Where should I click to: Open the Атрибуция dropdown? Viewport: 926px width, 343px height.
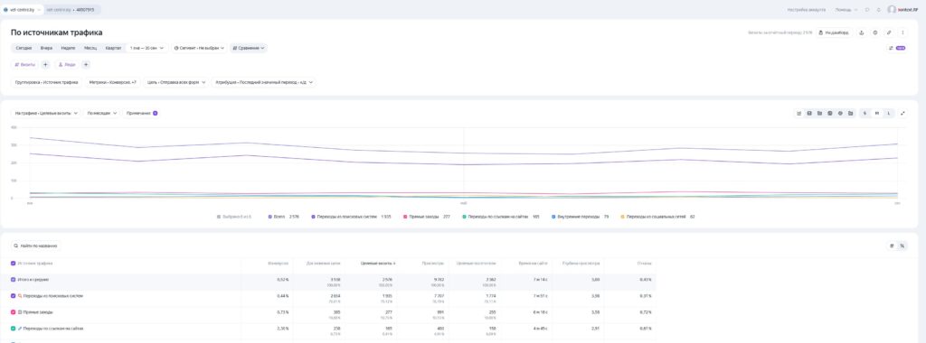[263, 82]
